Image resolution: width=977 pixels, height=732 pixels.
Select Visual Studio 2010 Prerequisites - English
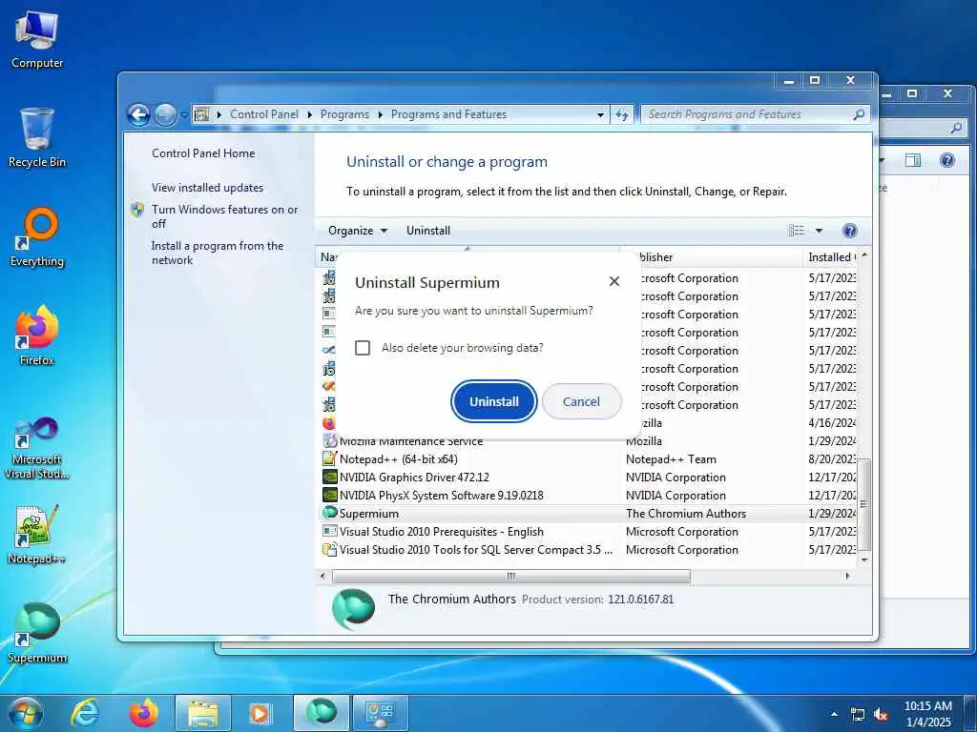click(x=589, y=532)
